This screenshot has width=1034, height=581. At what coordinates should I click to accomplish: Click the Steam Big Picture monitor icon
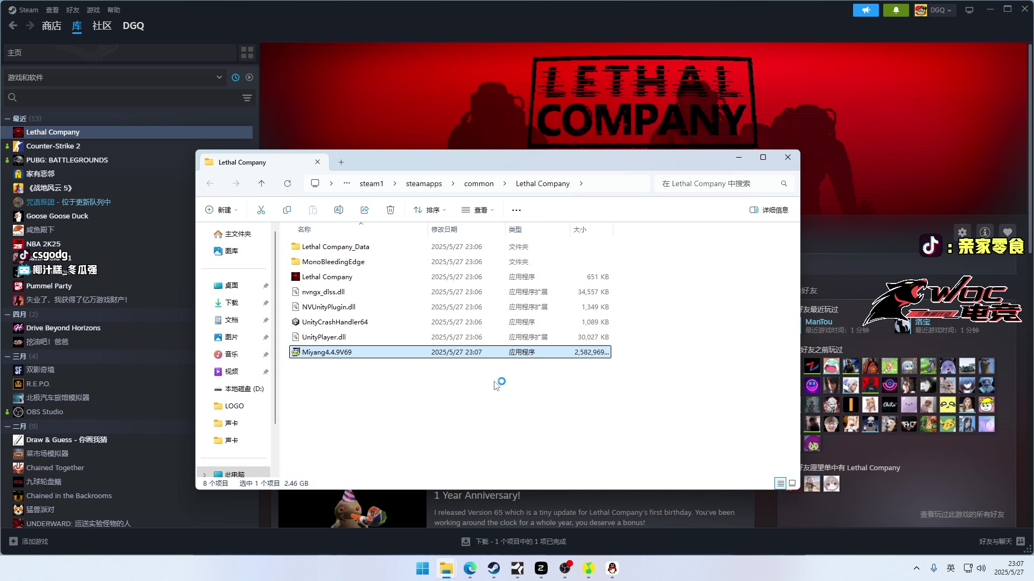click(x=969, y=10)
